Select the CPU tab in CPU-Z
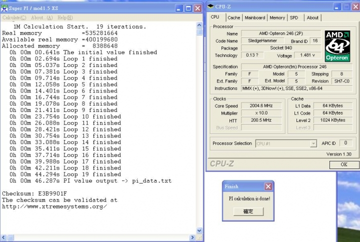The image size is (360, 242). tap(215, 17)
